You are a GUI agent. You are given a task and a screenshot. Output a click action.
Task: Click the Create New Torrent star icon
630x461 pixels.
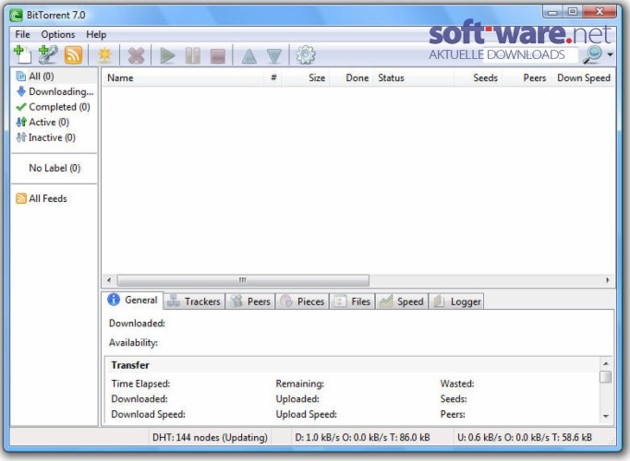(x=105, y=55)
